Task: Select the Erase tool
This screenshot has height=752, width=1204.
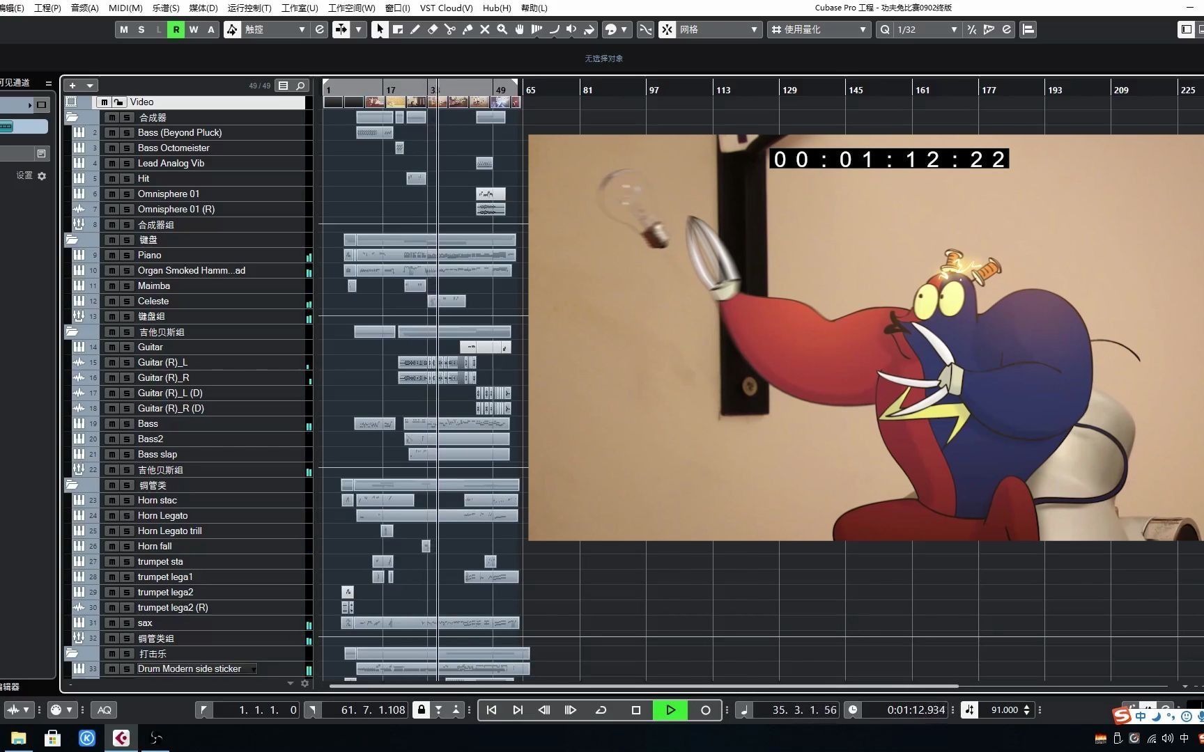Action: (432, 29)
